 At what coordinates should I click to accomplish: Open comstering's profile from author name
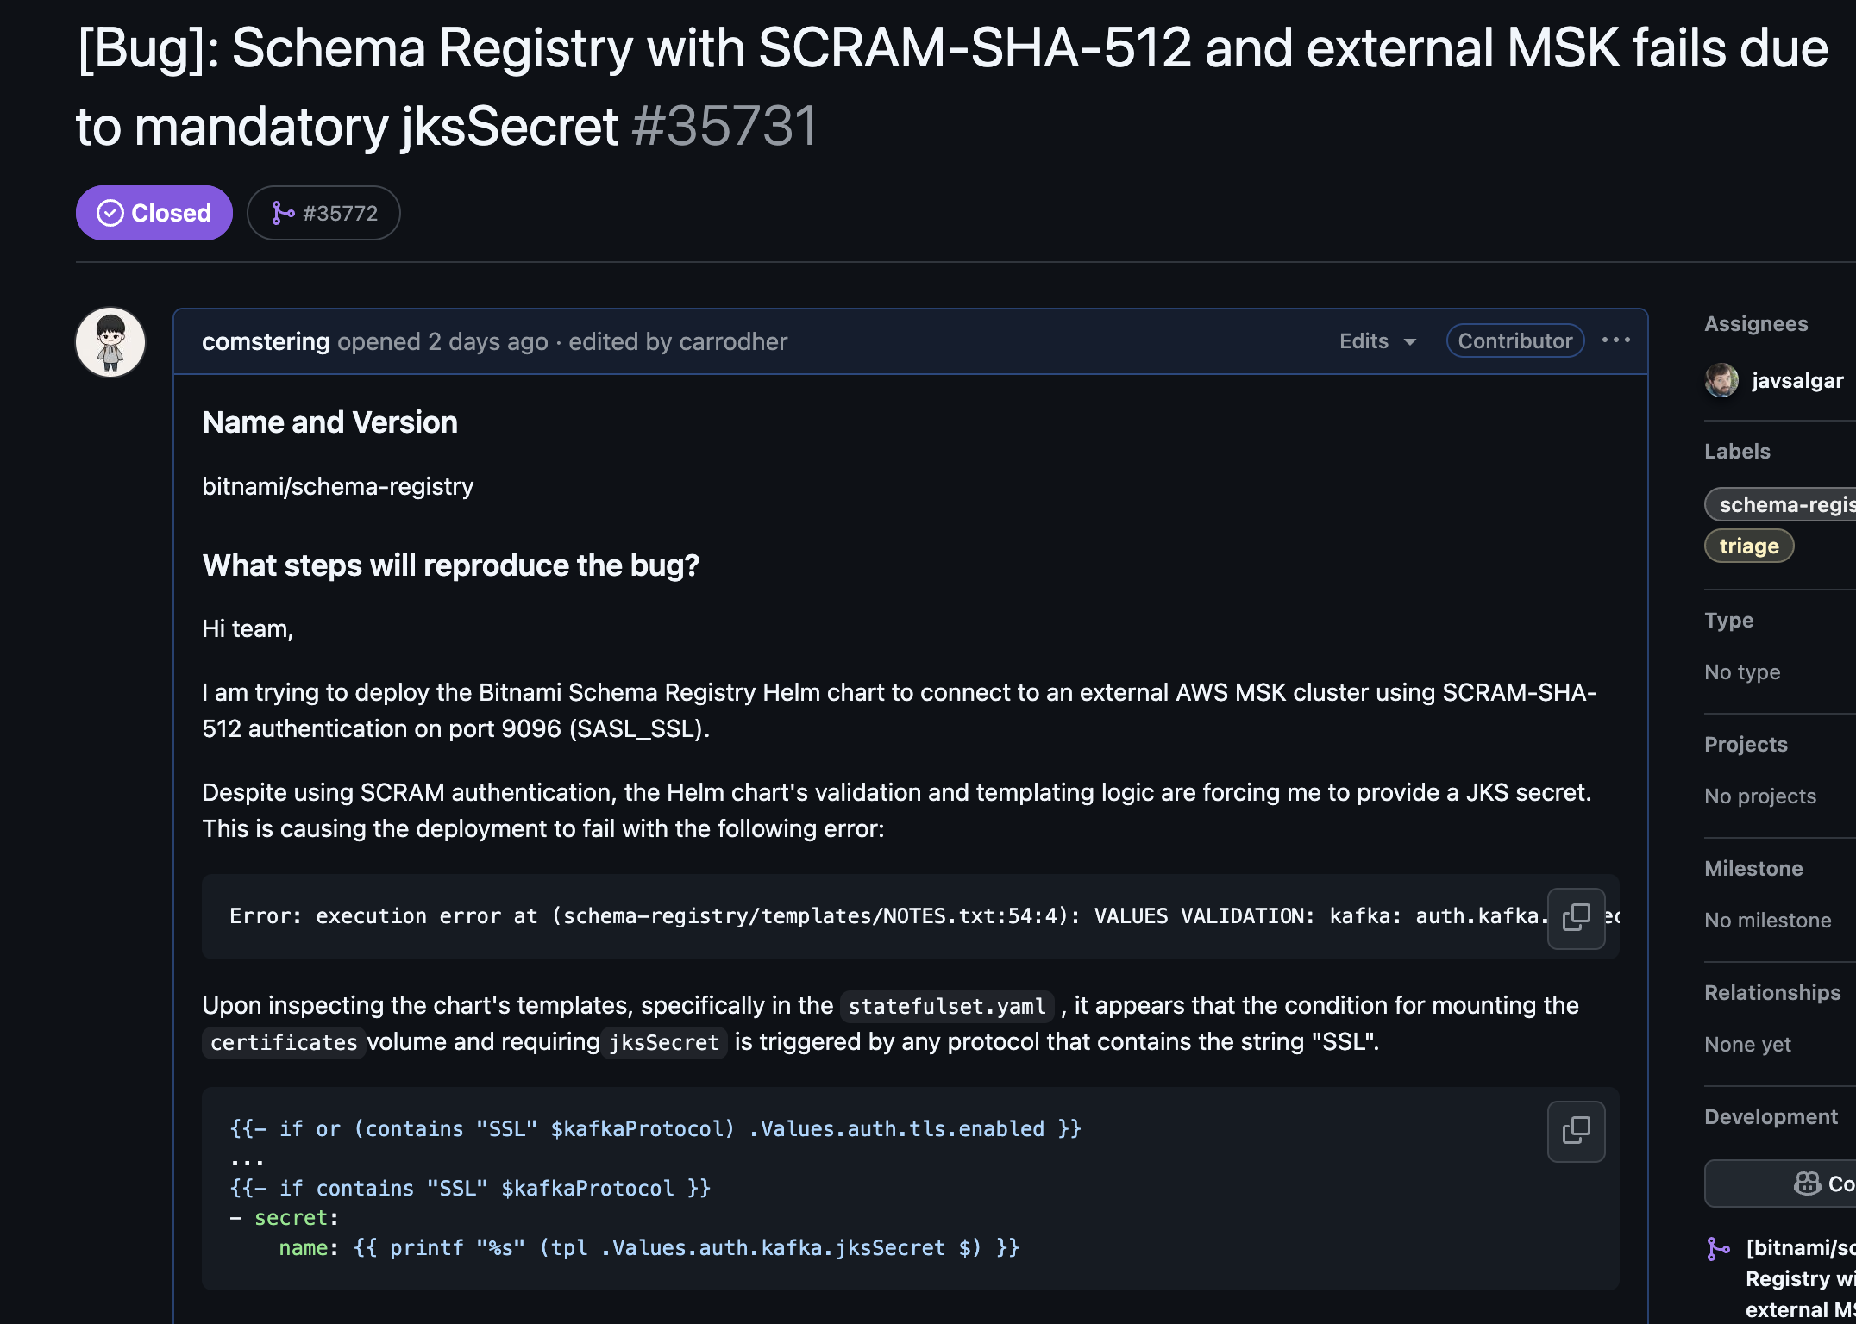click(266, 341)
